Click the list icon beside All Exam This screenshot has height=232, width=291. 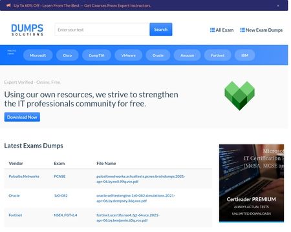(212, 30)
